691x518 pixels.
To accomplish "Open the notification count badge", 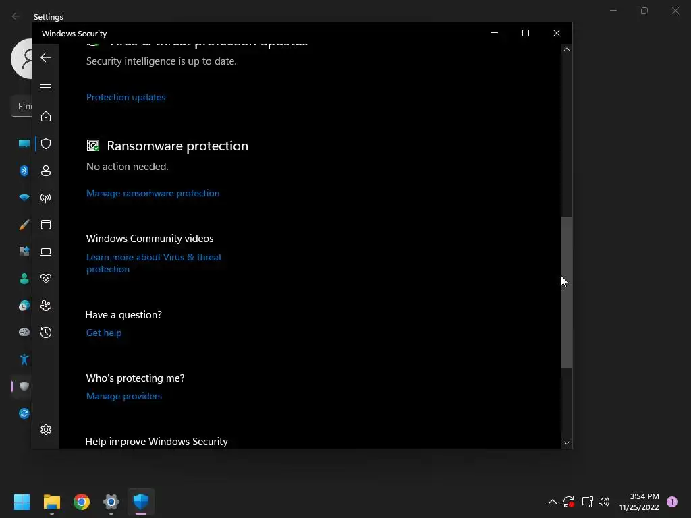I will [x=672, y=502].
